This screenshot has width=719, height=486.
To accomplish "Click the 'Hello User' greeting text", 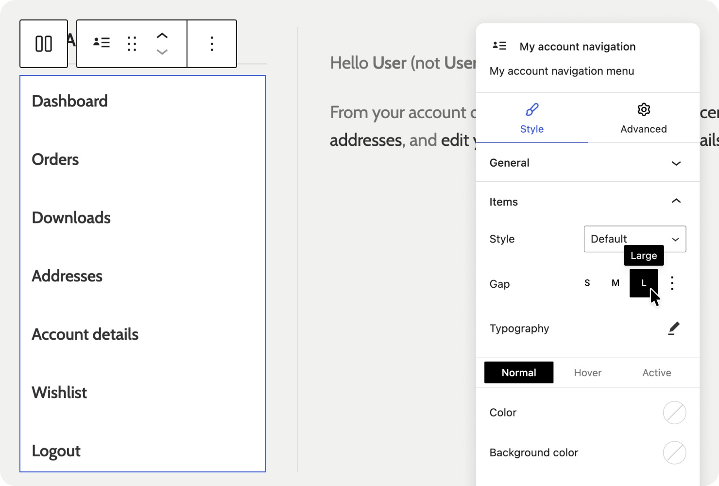I will point(368,63).
